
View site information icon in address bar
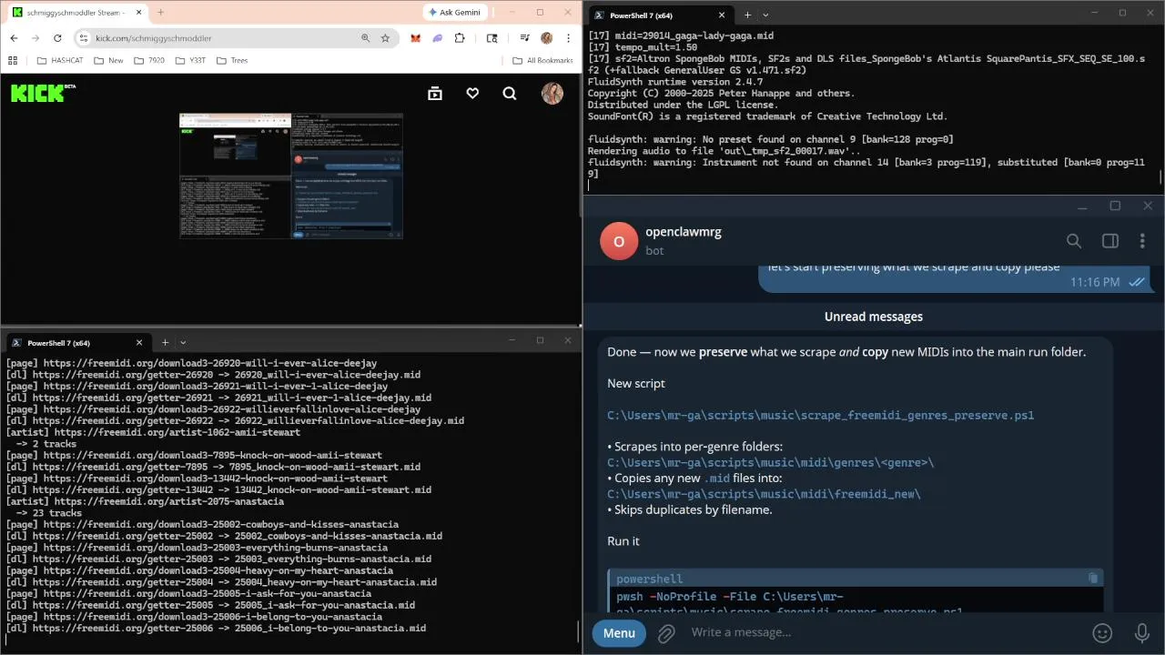coord(83,38)
